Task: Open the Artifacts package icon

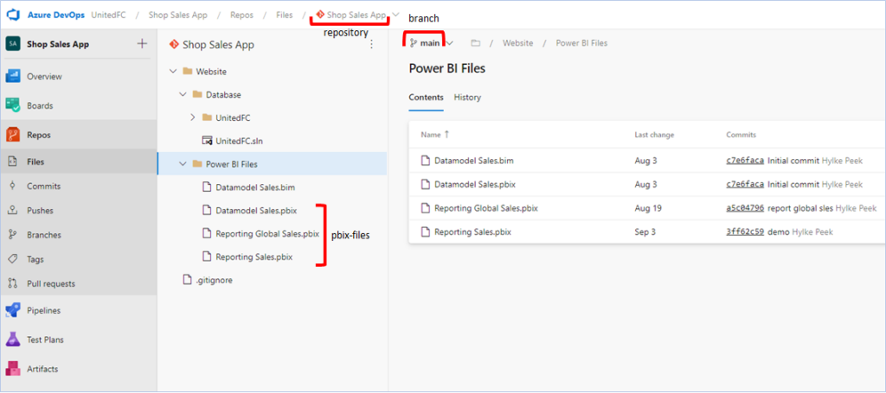Action: [x=12, y=369]
